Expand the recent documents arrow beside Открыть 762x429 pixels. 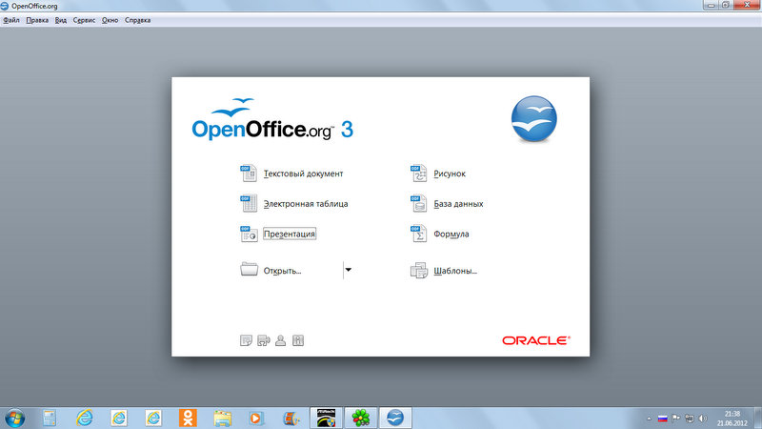348,270
